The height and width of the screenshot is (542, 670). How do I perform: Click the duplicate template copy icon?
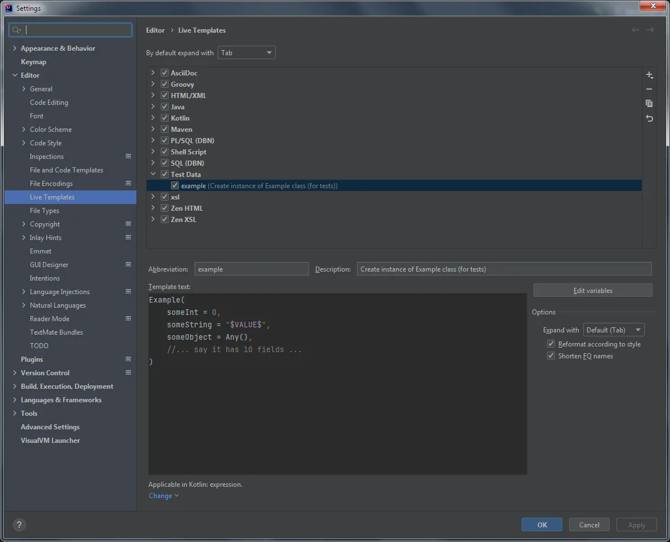[x=649, y=104]
